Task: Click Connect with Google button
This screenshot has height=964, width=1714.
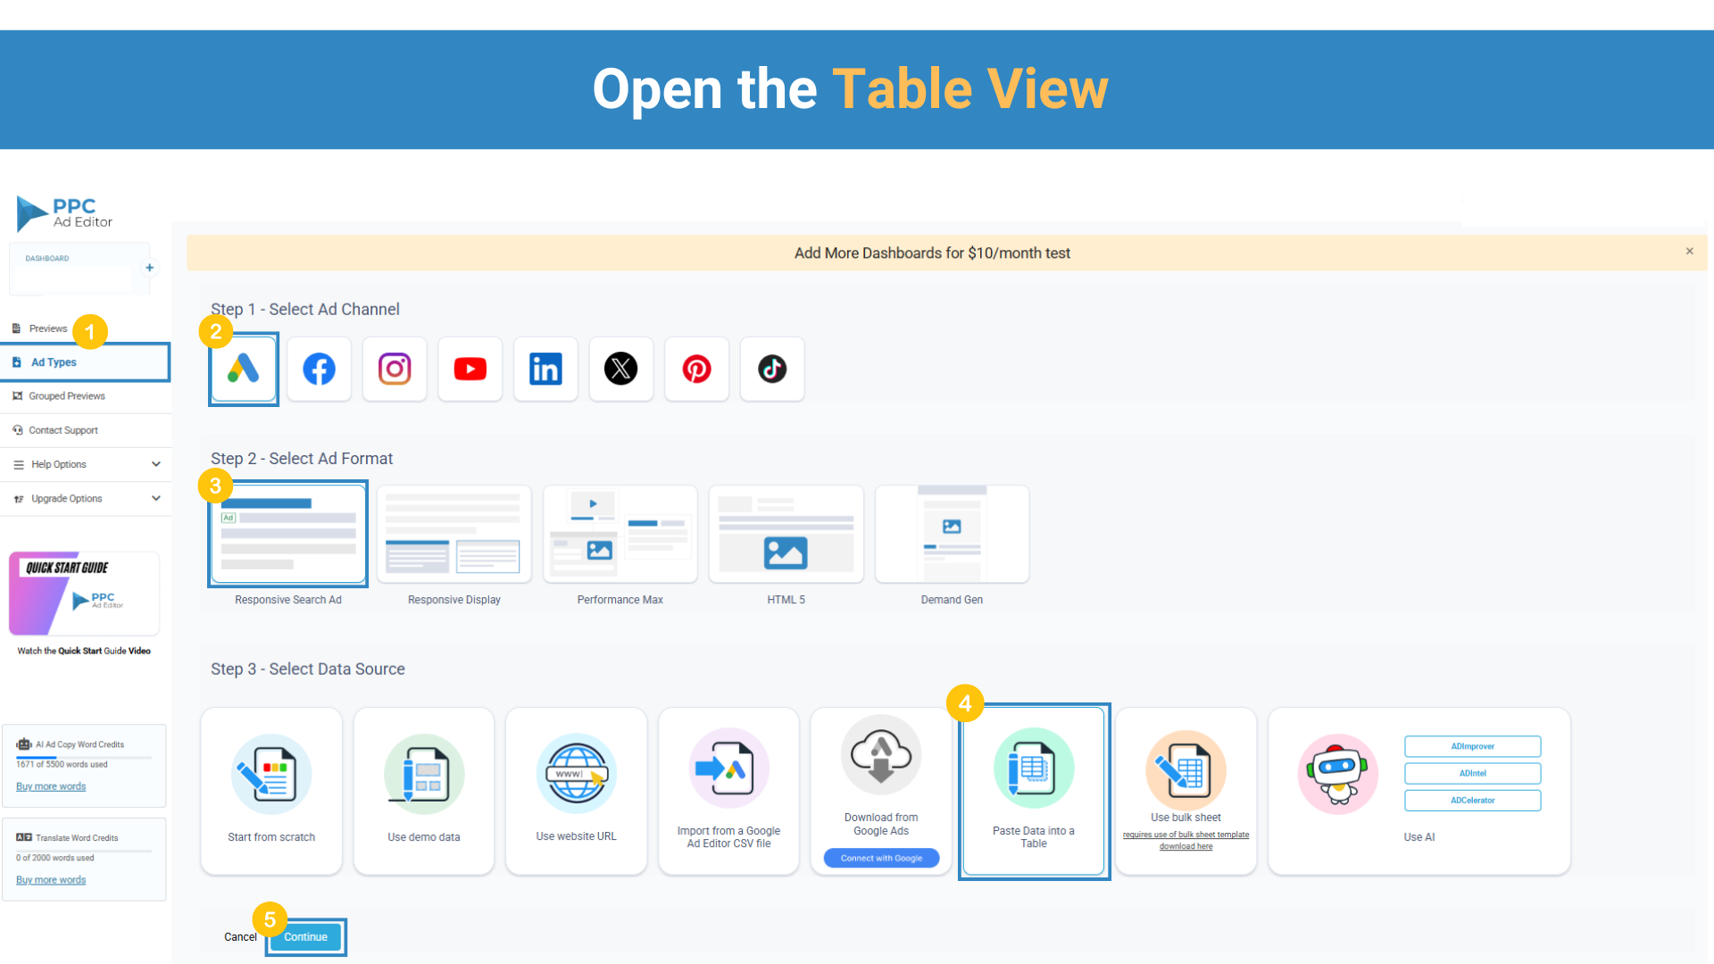Action: [x=881, y=858]
